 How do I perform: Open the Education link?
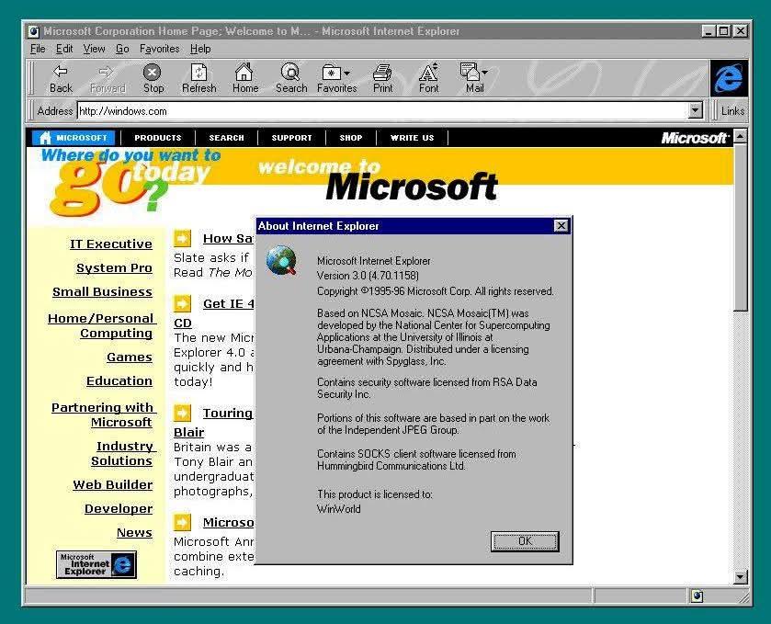[119, 381]
